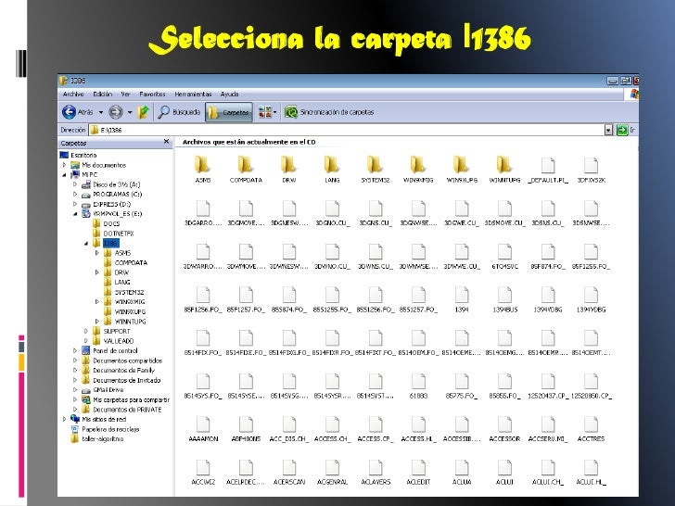Select the ACLUA file icon
The width and height of the screenshot is (675, 506).
(462, 467)
